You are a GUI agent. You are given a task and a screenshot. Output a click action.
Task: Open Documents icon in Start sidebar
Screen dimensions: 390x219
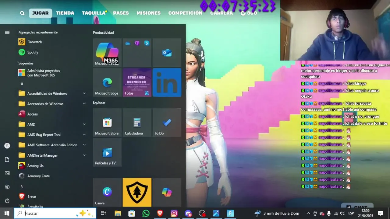7,159
